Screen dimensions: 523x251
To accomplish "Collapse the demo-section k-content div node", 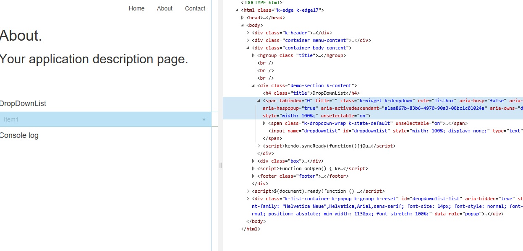I will click(x=254, y=85).
